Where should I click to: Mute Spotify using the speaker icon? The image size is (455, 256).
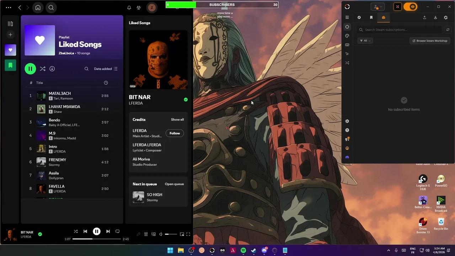tap(161, 234)
